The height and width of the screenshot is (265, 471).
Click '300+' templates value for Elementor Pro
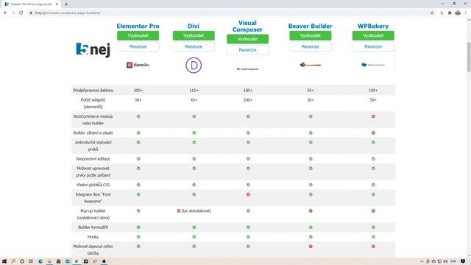click(x=138, y=90)
